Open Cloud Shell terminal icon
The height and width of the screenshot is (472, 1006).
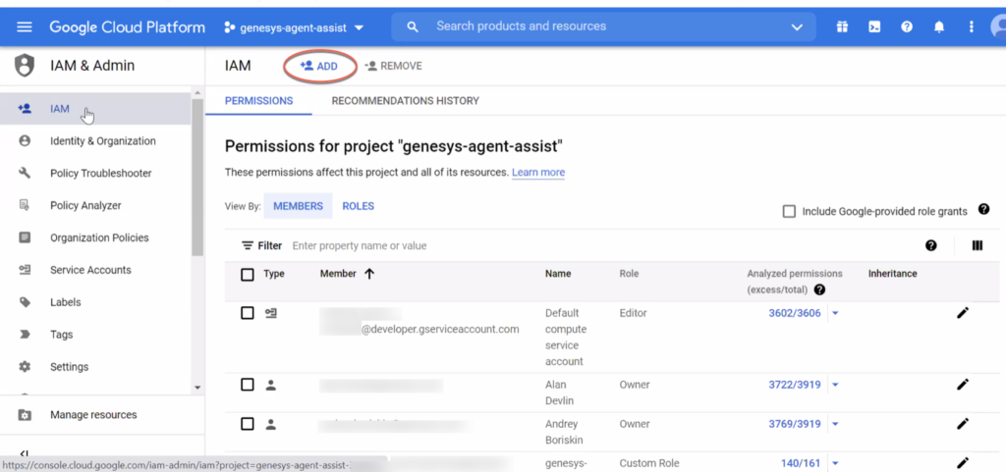click(874, 26)
